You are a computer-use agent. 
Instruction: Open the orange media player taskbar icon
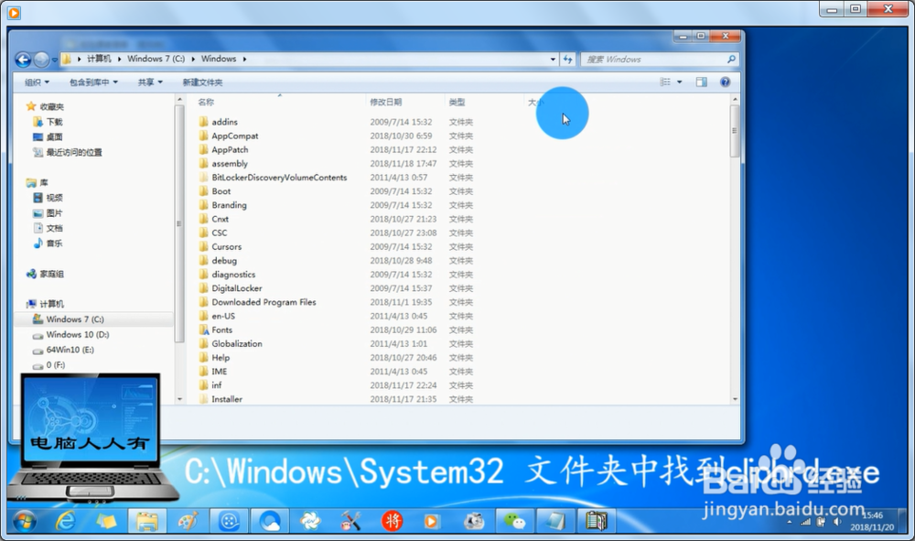pyautogui.click(x=432, y=521)
